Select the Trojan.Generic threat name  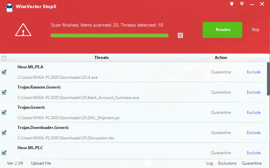pos(31,107)
